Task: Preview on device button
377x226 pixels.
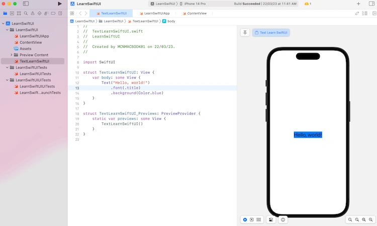Action: (283, 219)
